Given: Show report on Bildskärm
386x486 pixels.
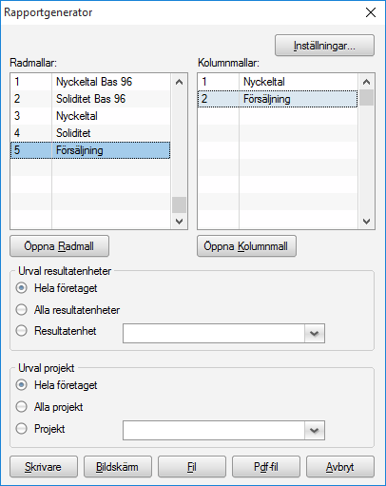Looking at the screenshot, I should [x=118, y=467].
